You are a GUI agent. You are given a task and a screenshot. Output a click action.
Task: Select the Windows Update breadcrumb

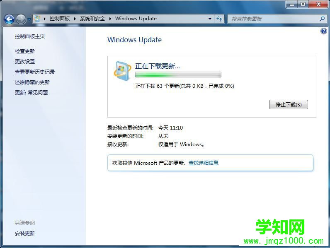tap(136, 19)
